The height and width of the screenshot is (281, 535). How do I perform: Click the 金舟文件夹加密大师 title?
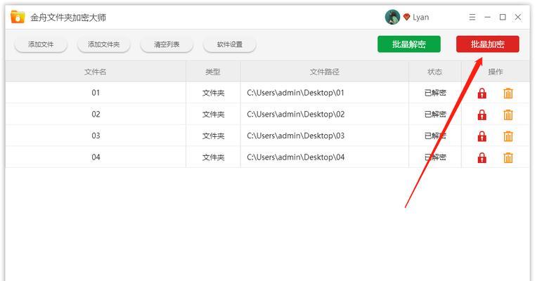(x=68, y=18)
